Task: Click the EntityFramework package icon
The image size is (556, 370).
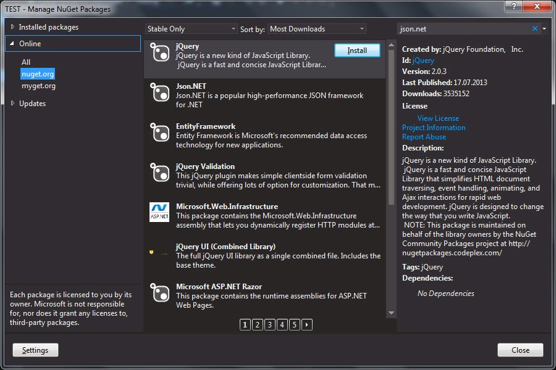Action: 159,132
